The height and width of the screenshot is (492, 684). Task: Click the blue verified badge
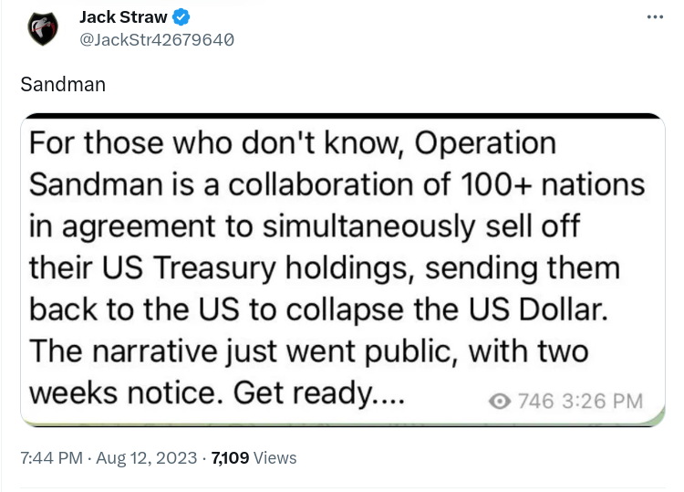pyautogui.click(x=181, y=17)
